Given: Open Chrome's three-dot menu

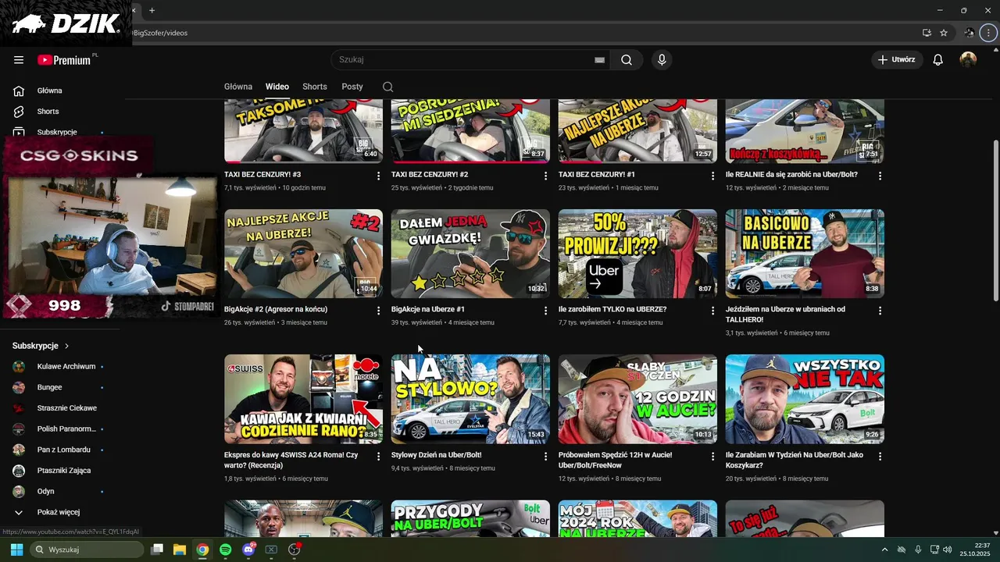Looking at the screenshot, I should (x=989, y=33).
